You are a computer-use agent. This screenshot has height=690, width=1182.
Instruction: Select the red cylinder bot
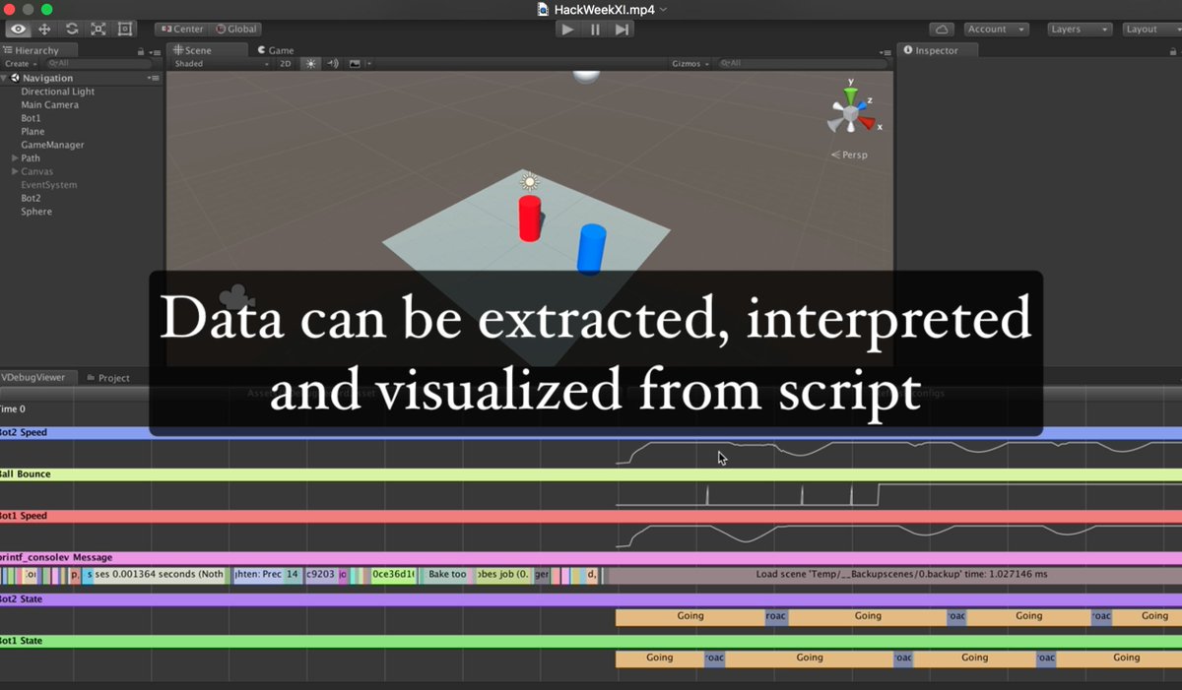pyautogui.click(x=530, y=218)
